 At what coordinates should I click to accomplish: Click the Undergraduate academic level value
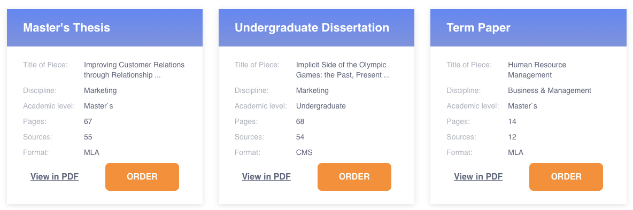pos(321,106)
